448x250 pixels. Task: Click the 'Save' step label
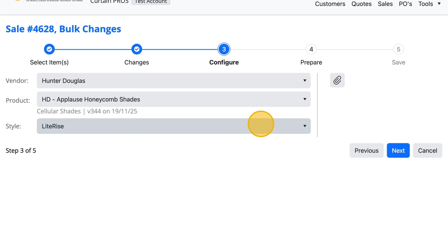(x=399, y=62)
